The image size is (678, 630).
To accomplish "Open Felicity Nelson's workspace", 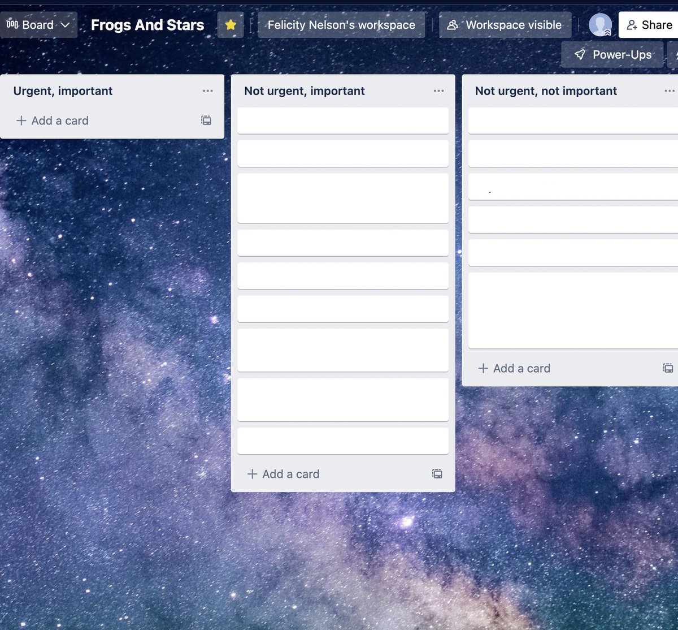I will pos(341,25).
